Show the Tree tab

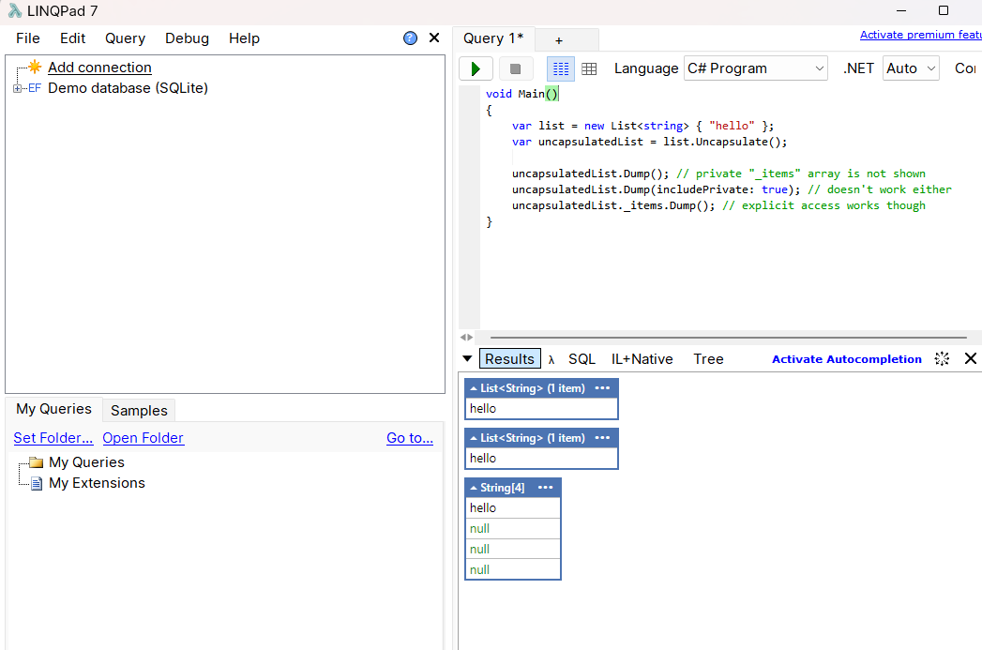pos(708,359)
